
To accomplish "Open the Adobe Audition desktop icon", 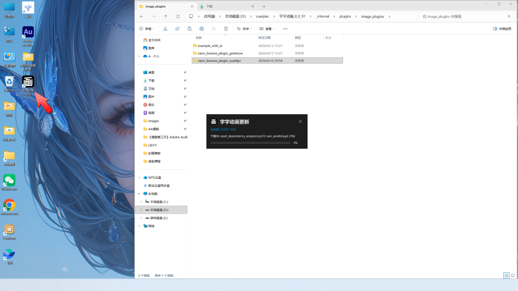I will click(28, 36).
